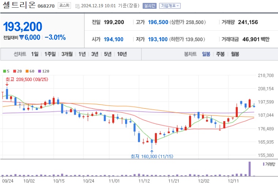
Task: Click the green 5-day moving average swatch
Action: tap(5, 71)
